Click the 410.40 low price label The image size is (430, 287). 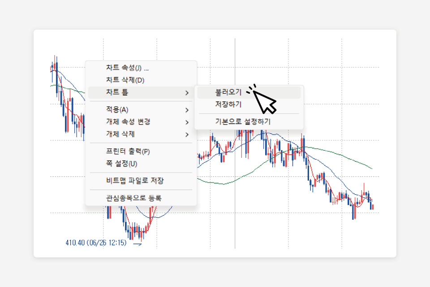point(95,244)
